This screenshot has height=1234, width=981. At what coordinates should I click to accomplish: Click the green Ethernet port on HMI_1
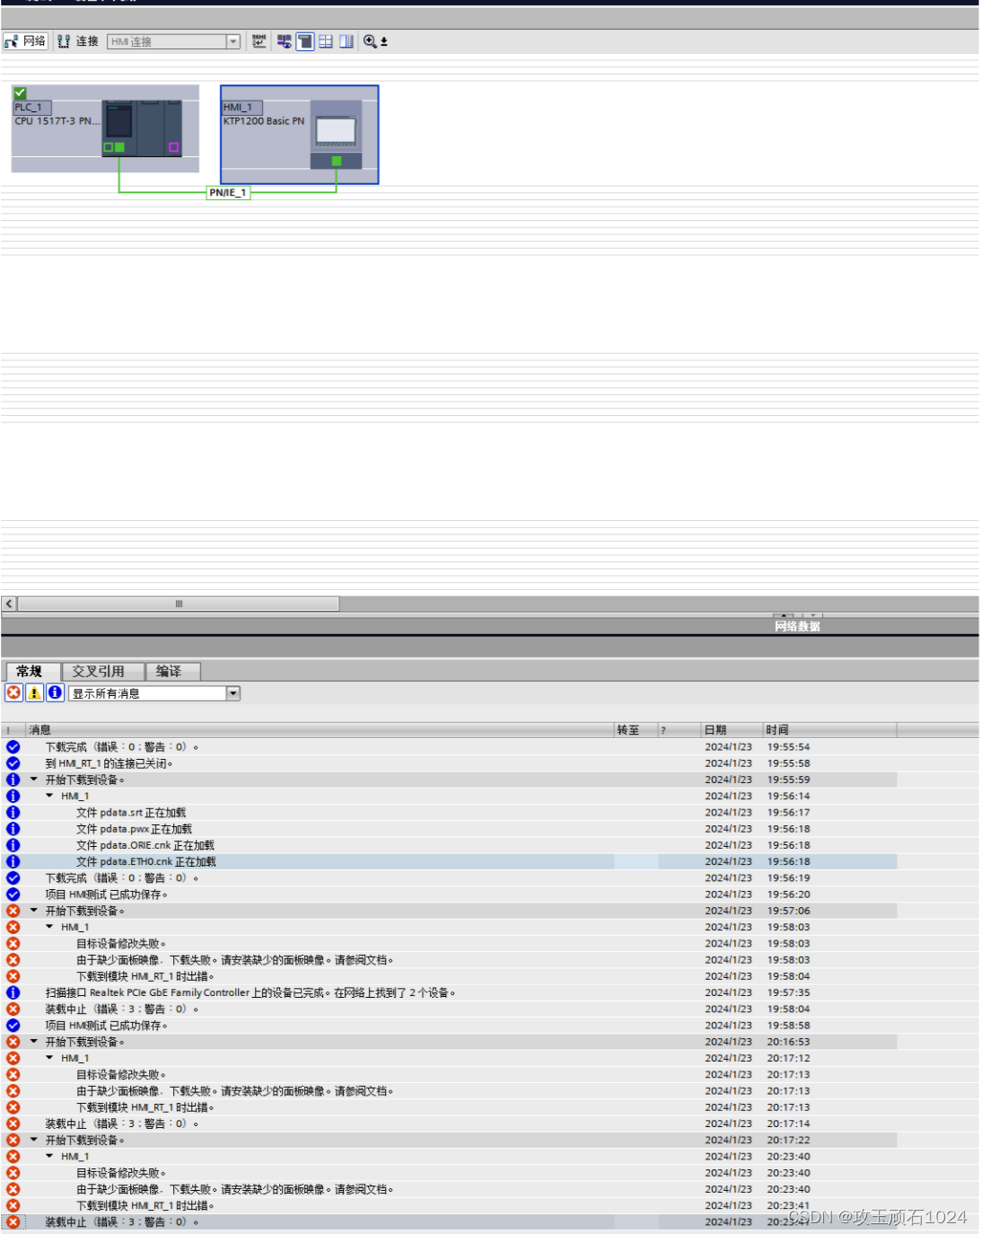coord(337,162)
